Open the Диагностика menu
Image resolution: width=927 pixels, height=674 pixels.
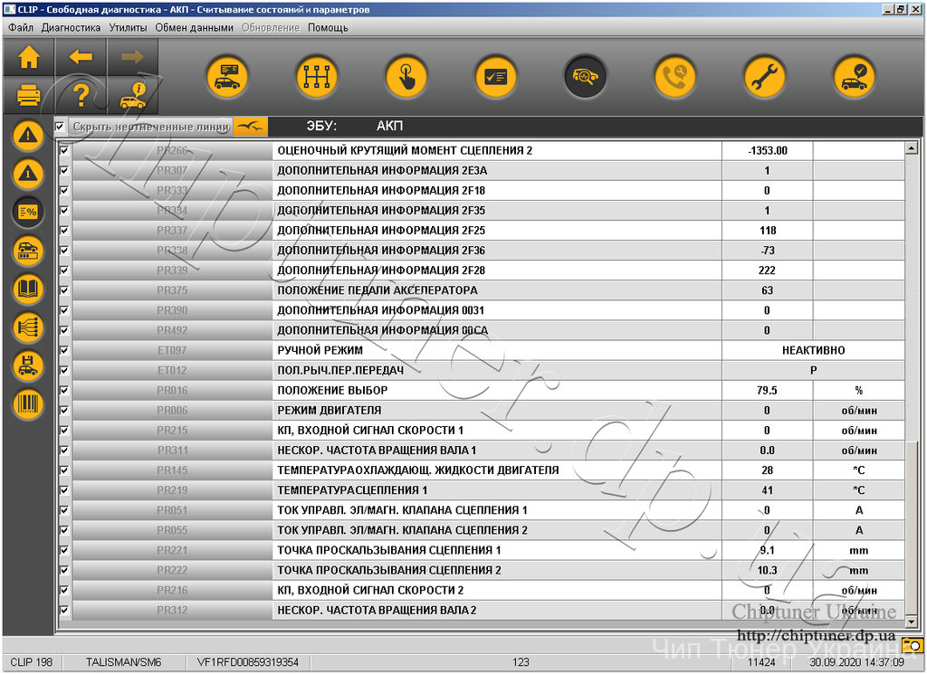point(71,28)
